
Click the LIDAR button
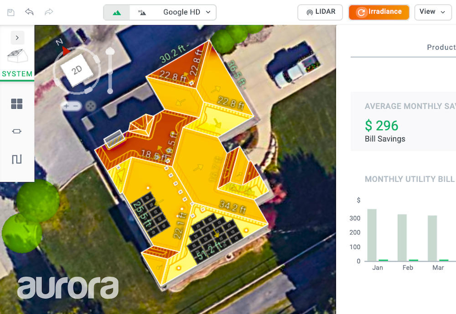[x=320, y=12]
